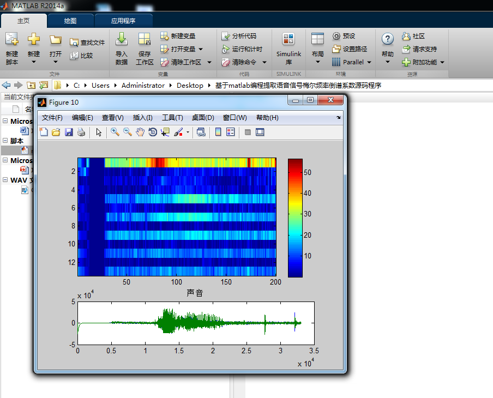The width and height of the screenshot is (493, 398).
Task: Save the figure with floppy-disk icon
Action: (69, 132)
